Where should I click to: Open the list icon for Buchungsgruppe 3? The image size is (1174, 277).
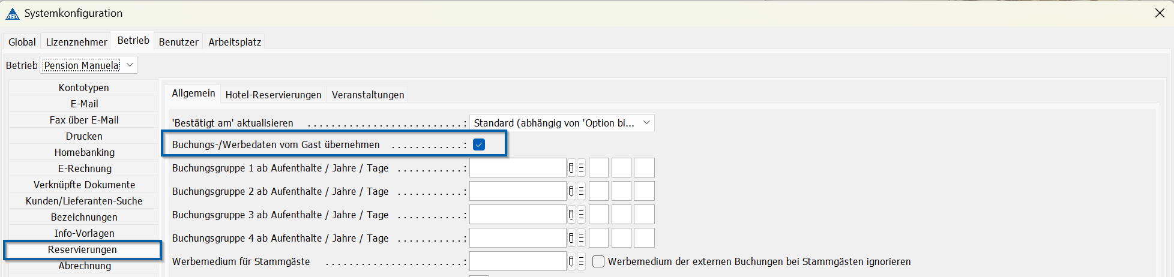(x=581, y=215)
